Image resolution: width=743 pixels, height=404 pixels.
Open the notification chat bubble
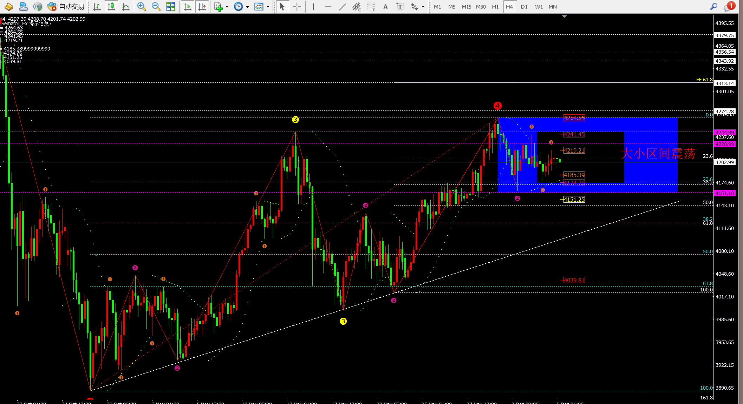[x=729, y=7]
